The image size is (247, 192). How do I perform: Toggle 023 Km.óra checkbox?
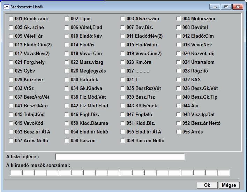click(122, 62)
